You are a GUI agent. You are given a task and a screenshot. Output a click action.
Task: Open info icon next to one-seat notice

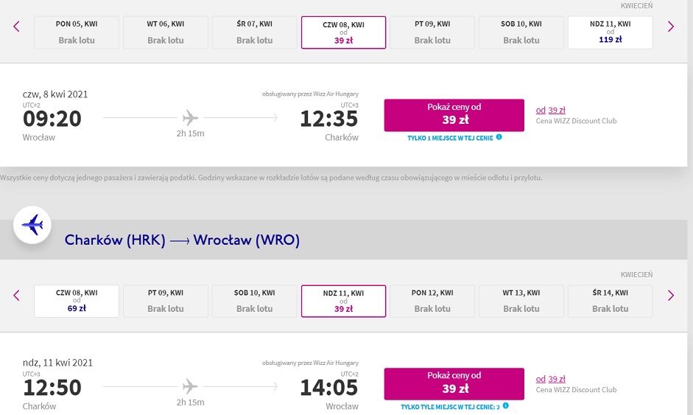point(499,137)
